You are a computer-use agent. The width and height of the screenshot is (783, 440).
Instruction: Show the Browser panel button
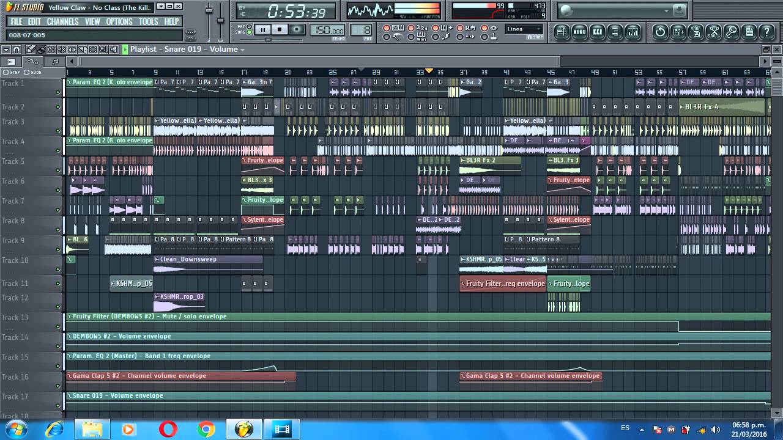[615, 32]
